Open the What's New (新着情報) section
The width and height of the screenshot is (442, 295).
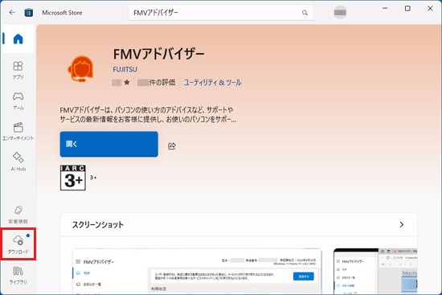[x=18, y=215]
